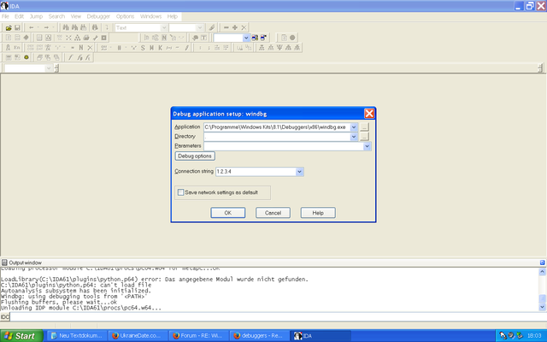The image size is (547, 342).
Task: Open the File menu
Action: (x=5, y=16)
